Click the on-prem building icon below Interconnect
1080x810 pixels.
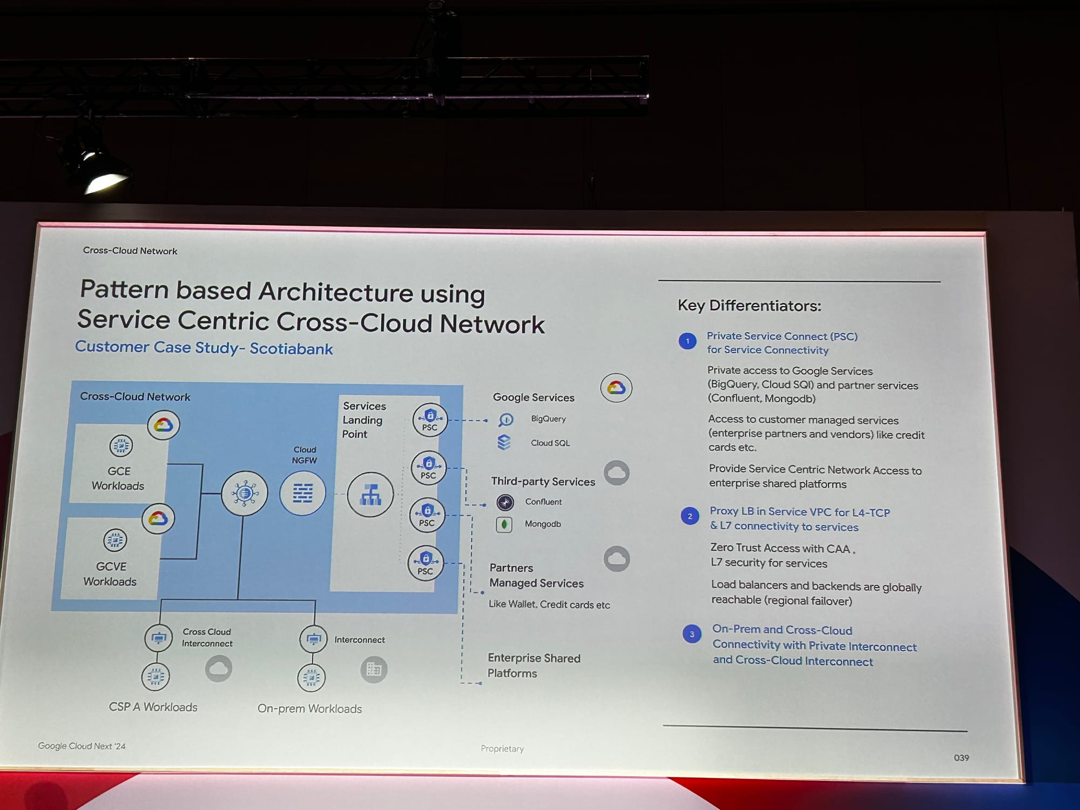pos(374,670)
